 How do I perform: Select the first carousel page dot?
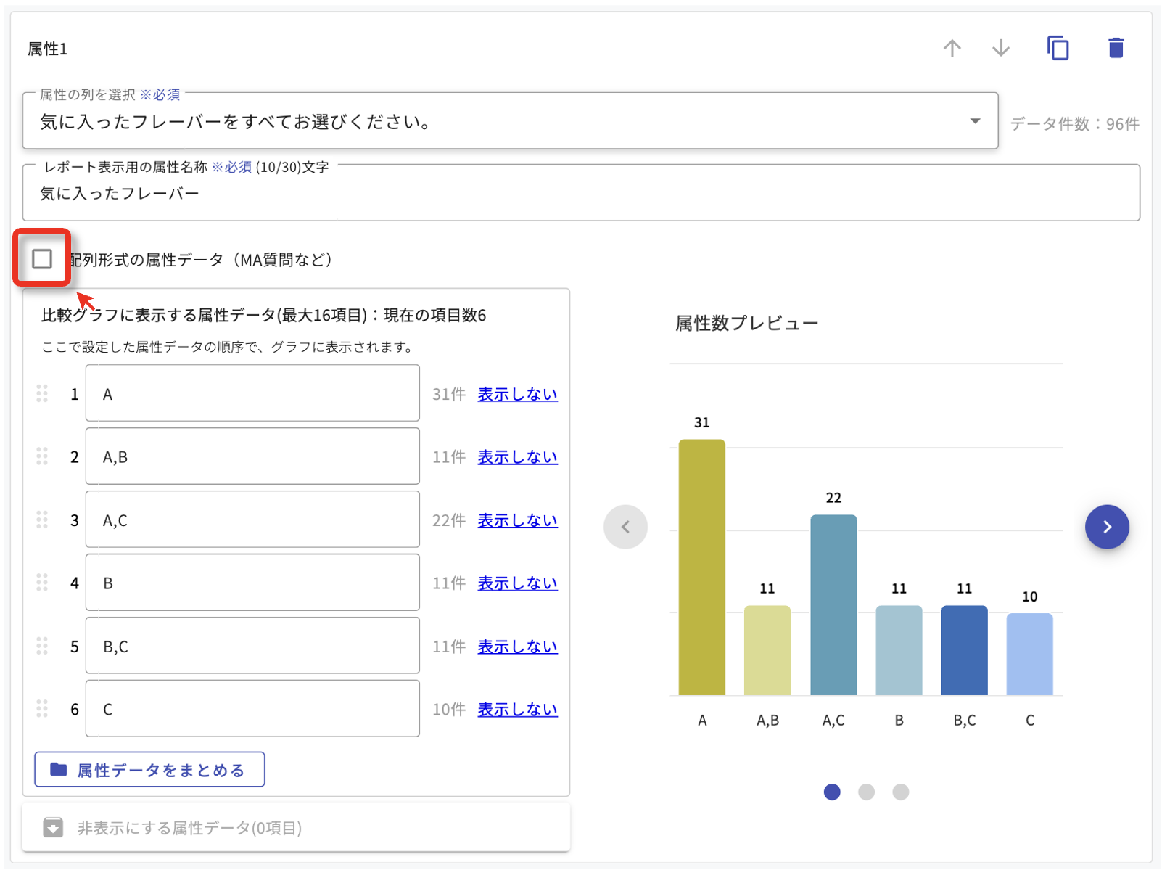[x=832, y=792]
